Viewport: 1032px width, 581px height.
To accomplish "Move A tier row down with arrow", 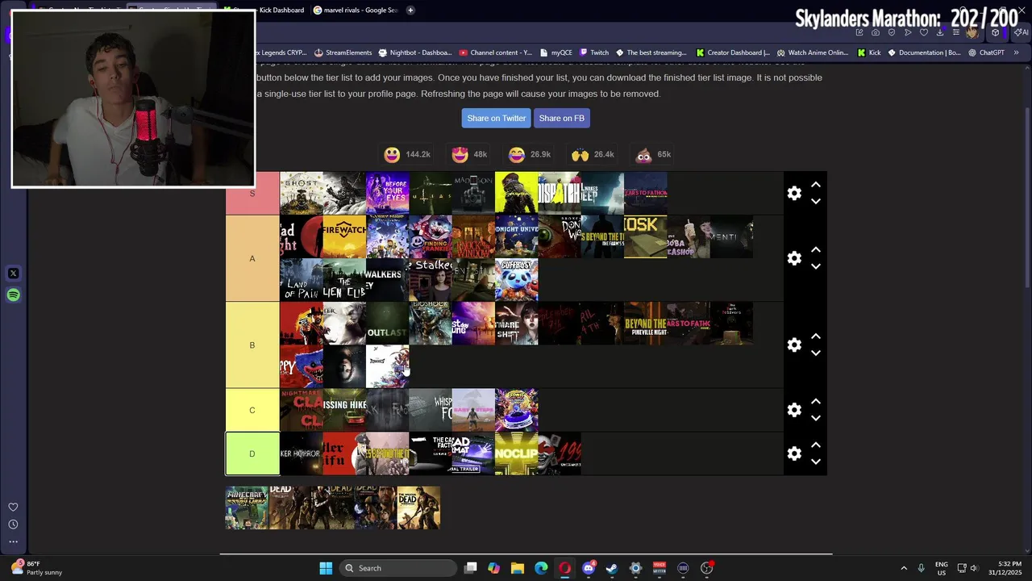I will pos(816,266).
